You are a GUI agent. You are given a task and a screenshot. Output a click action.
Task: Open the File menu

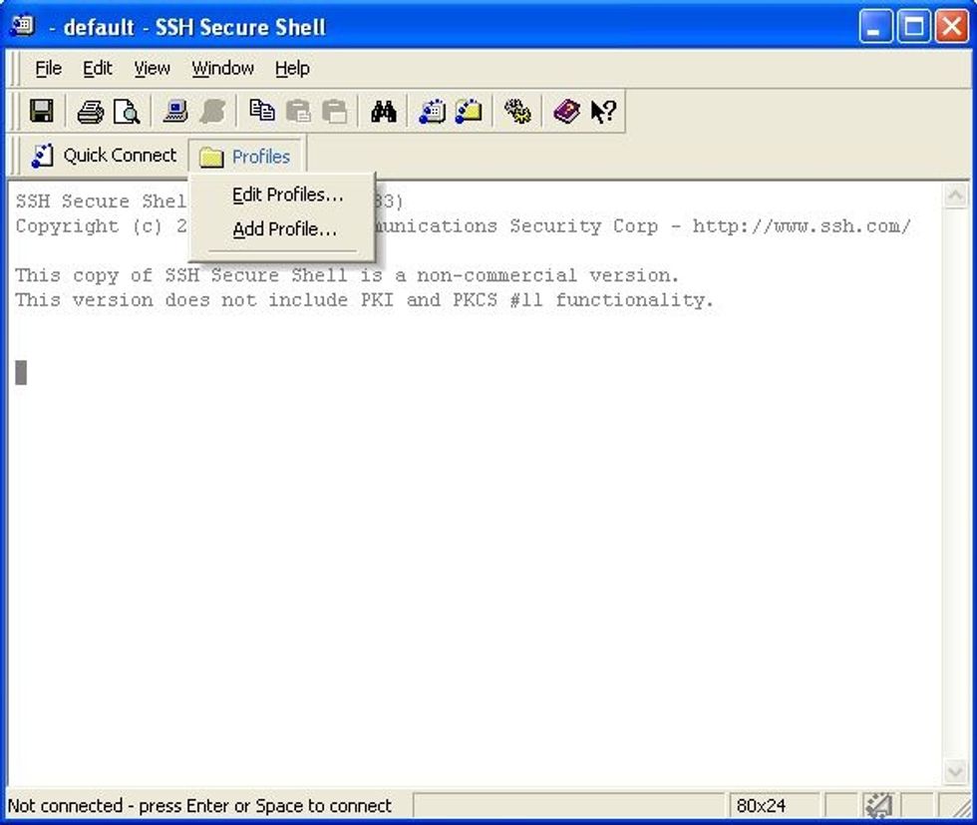click(48, 69)
